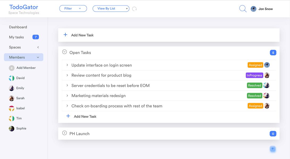
Task: Click the Open Tasks count badge 5
Action: point(273,52)
